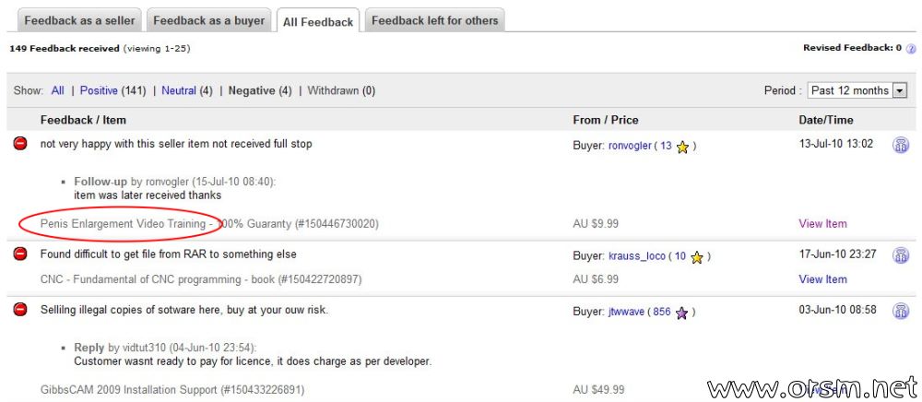Select the All Feedback tab

(317, 22)
